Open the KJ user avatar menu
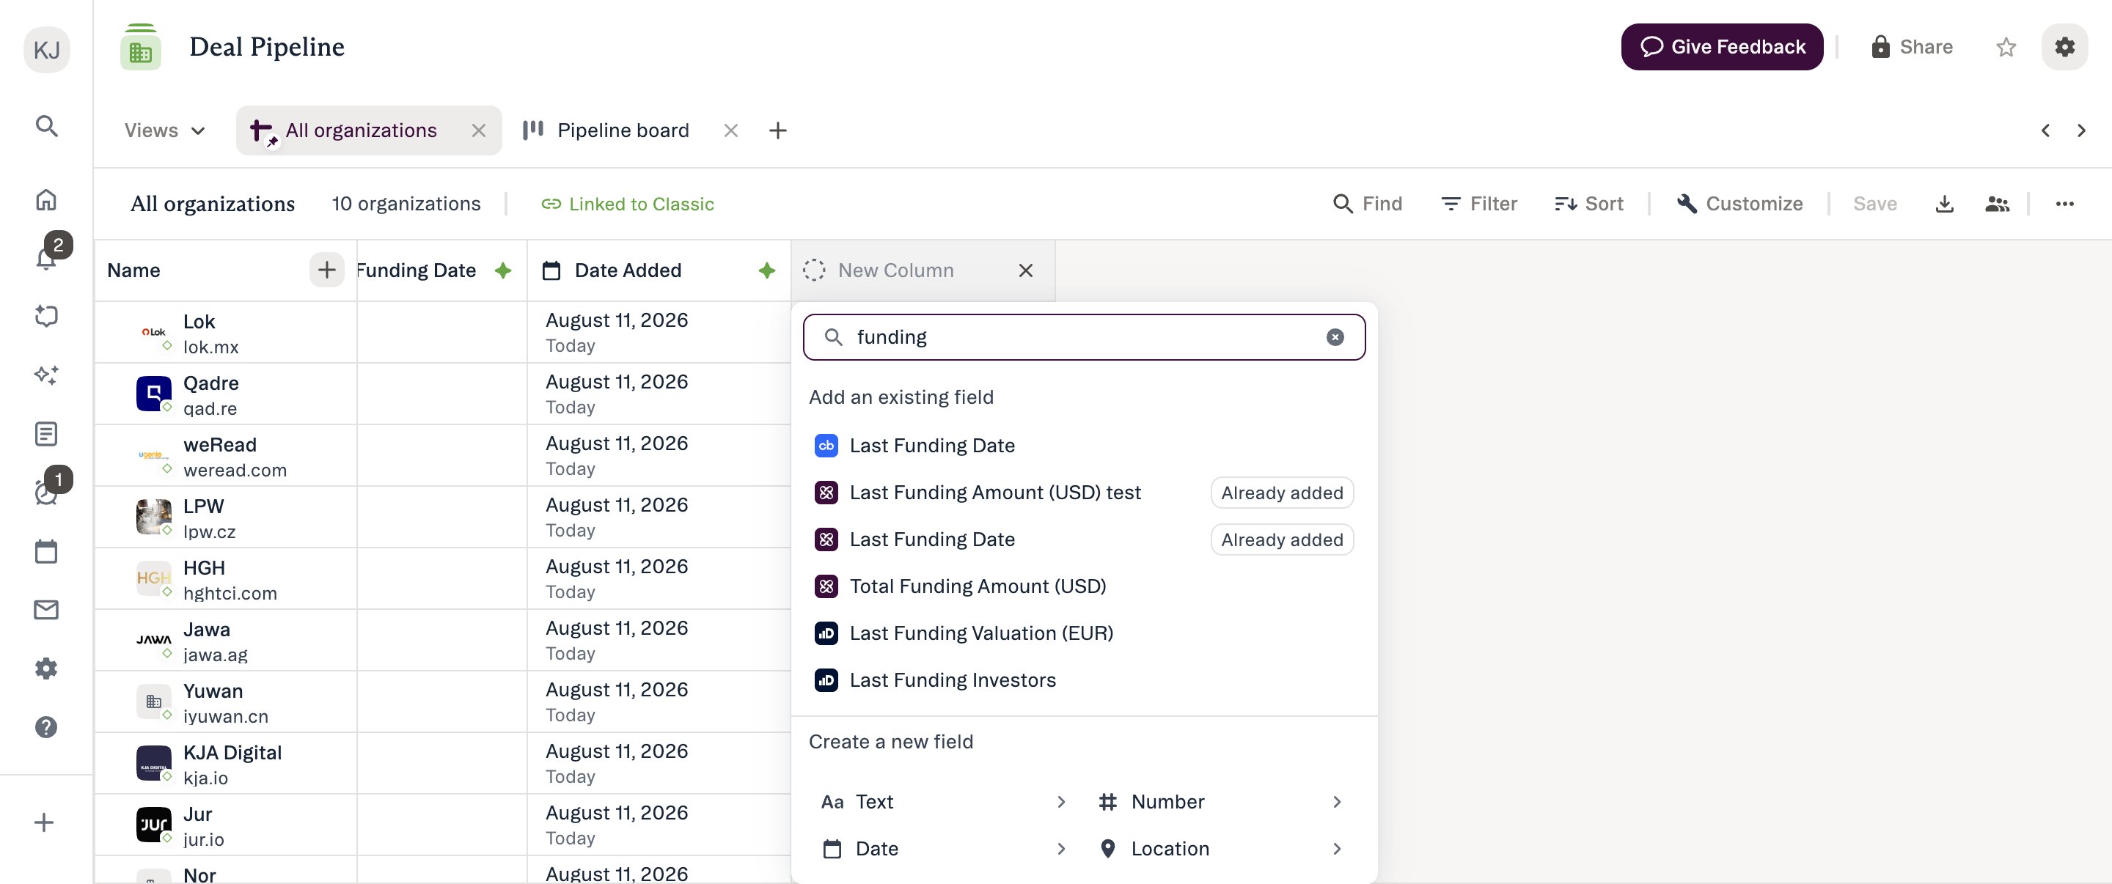The image size is (2112, 884). [x=47, y=50]
